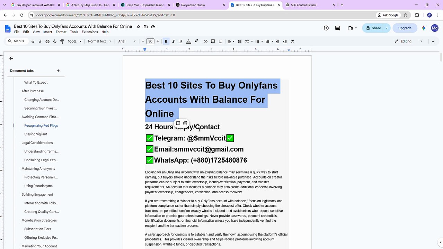Open the text color picker
443x249 pixels.
[x=188, y=41]
